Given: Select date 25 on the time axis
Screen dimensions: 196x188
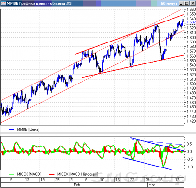Looking at the screenshot, I should [x=57, y=180].
